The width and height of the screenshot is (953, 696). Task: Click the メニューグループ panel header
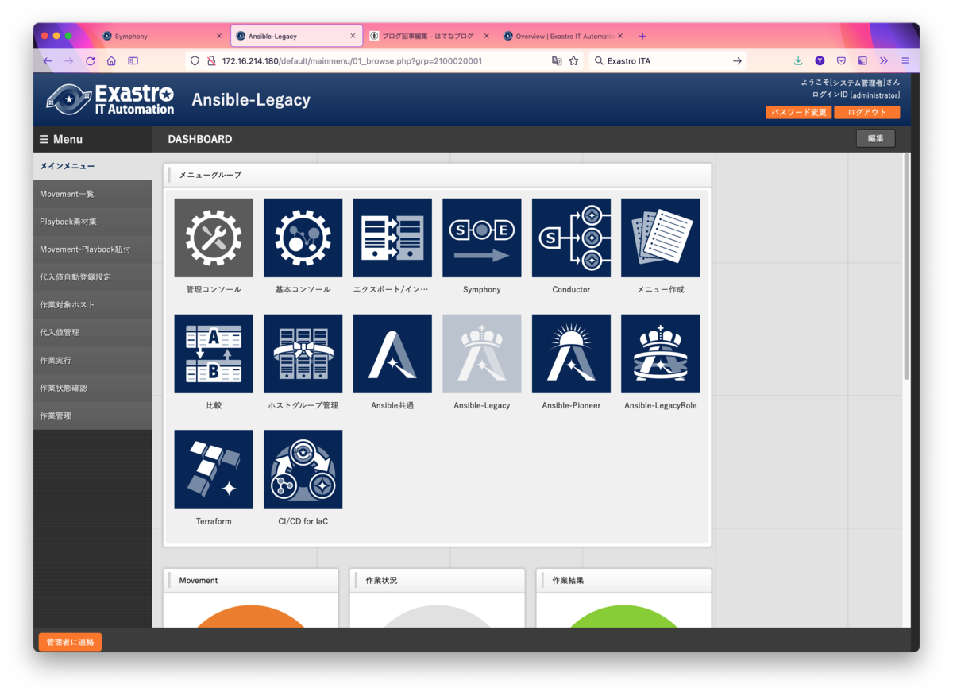click(438, 174)
